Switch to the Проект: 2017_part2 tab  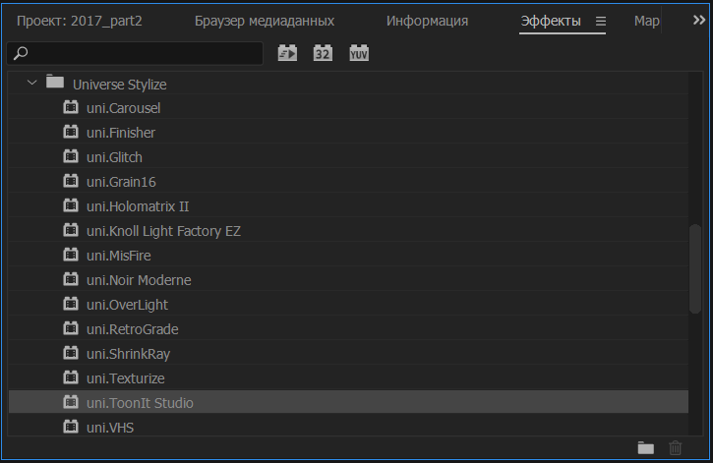coord(79,21)
